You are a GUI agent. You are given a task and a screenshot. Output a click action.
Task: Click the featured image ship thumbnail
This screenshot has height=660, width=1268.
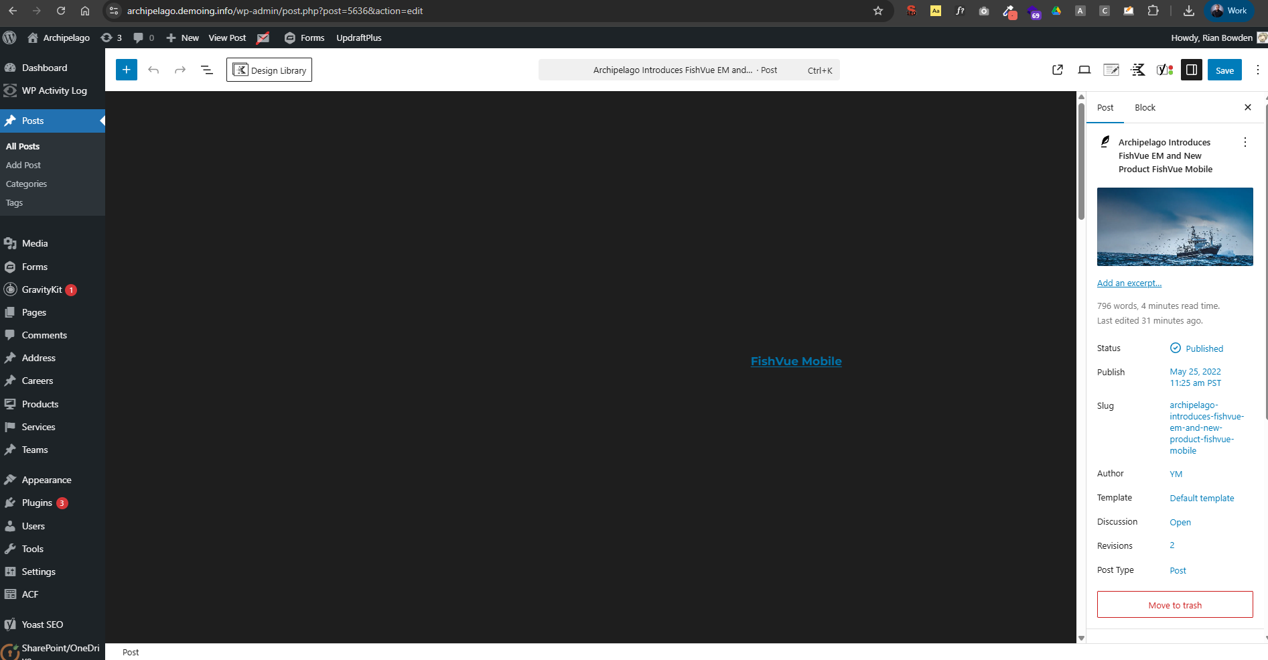tap(1175, 226)
